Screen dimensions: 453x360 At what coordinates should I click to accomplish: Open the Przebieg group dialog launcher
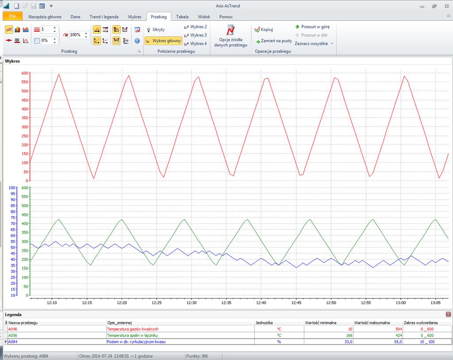[x=139, y=51]
